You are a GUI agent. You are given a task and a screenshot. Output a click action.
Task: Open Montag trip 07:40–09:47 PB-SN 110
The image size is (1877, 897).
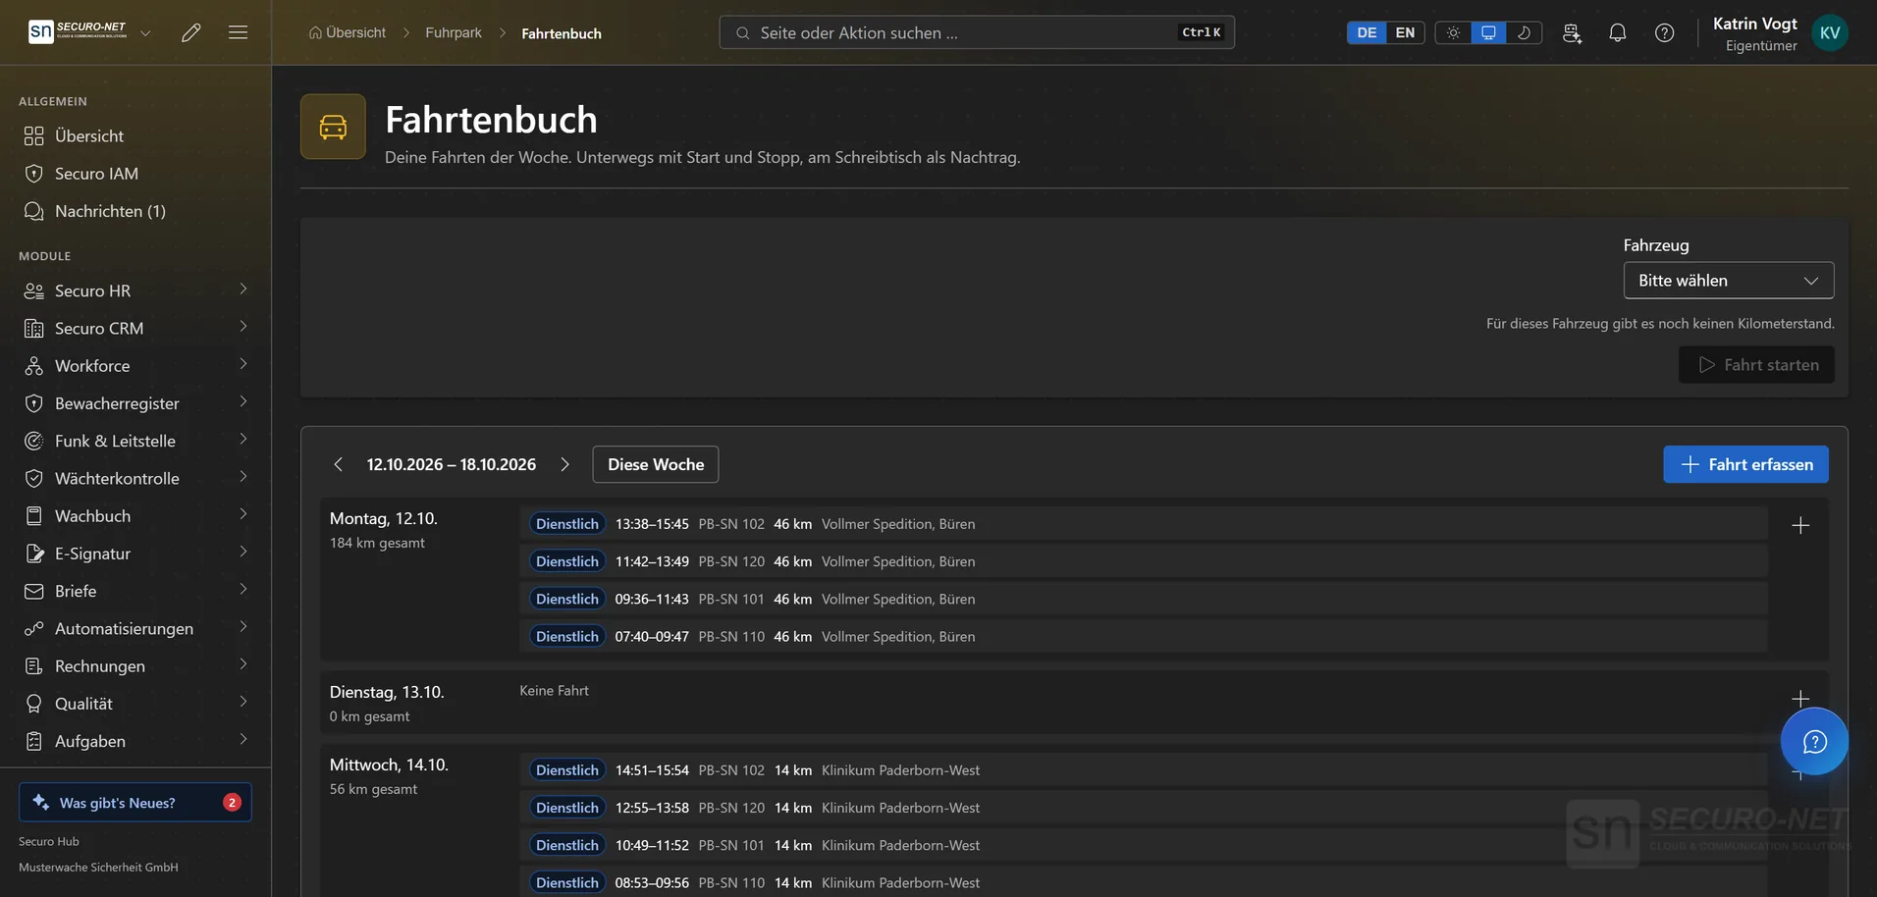(1144, 636)
